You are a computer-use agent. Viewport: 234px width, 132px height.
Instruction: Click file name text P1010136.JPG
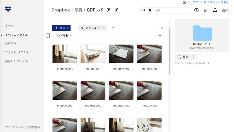(x=121, y=106)
